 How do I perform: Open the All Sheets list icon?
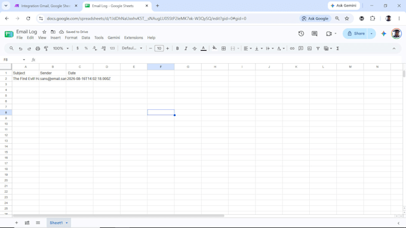tap(38, 223)
